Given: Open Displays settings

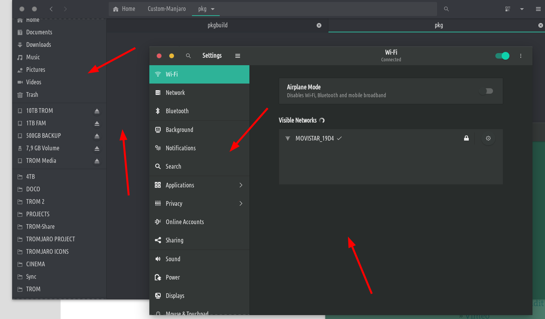Looking at the screenshot, I should click(x=175, y=296).
